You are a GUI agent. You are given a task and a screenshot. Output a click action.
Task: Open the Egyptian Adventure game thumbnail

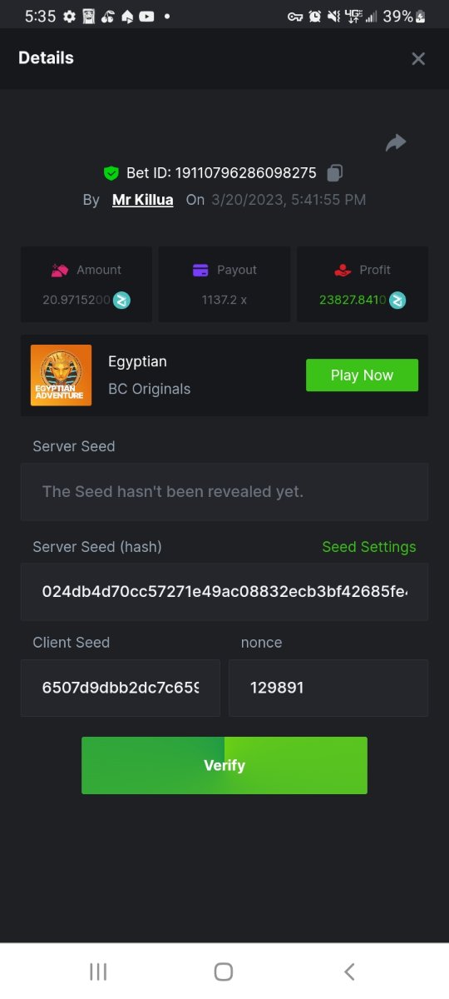(62, 375)
